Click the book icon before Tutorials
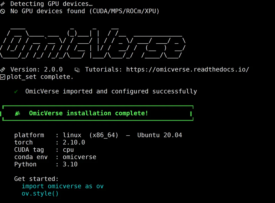275x203 pixels. pos(77,70)
